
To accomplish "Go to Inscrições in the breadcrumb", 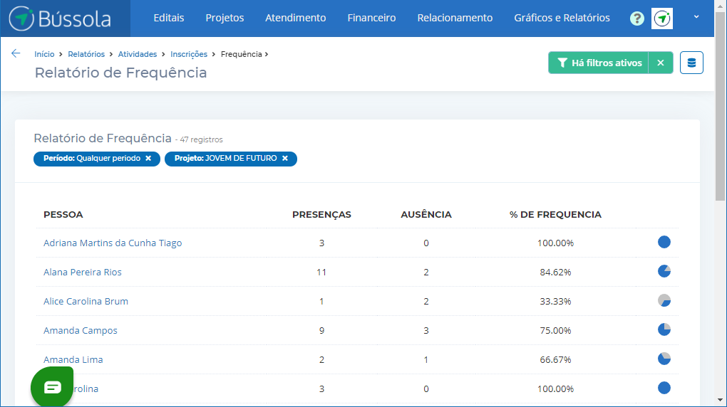I will click(189, 54).
